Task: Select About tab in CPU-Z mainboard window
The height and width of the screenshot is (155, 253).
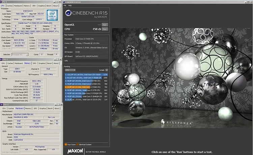Action: tap(57, 109)
